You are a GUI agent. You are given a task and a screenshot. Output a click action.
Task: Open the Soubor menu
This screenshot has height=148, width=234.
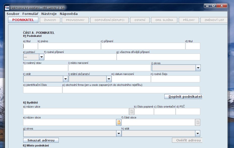13,14
